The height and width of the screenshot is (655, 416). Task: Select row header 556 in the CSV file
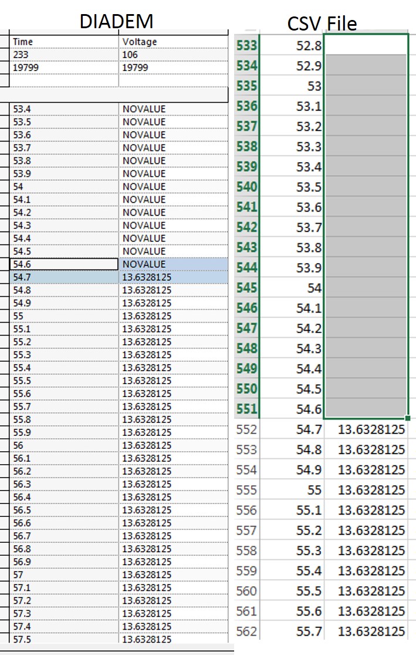point(246,510)
